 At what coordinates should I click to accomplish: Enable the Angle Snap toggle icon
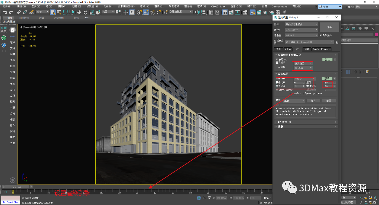(x=146, y=12)
